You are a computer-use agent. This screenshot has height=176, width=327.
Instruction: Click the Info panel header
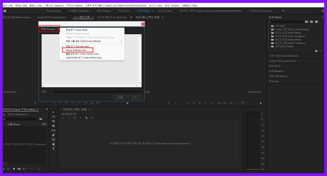[274, 81]
